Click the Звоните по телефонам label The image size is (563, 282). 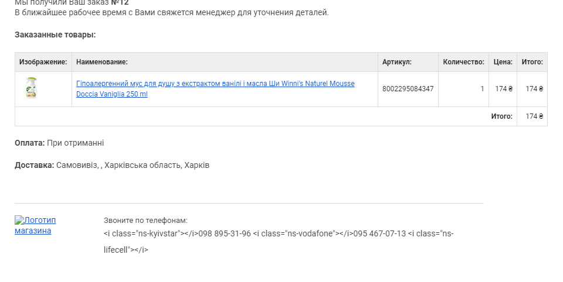pos(145,221)
